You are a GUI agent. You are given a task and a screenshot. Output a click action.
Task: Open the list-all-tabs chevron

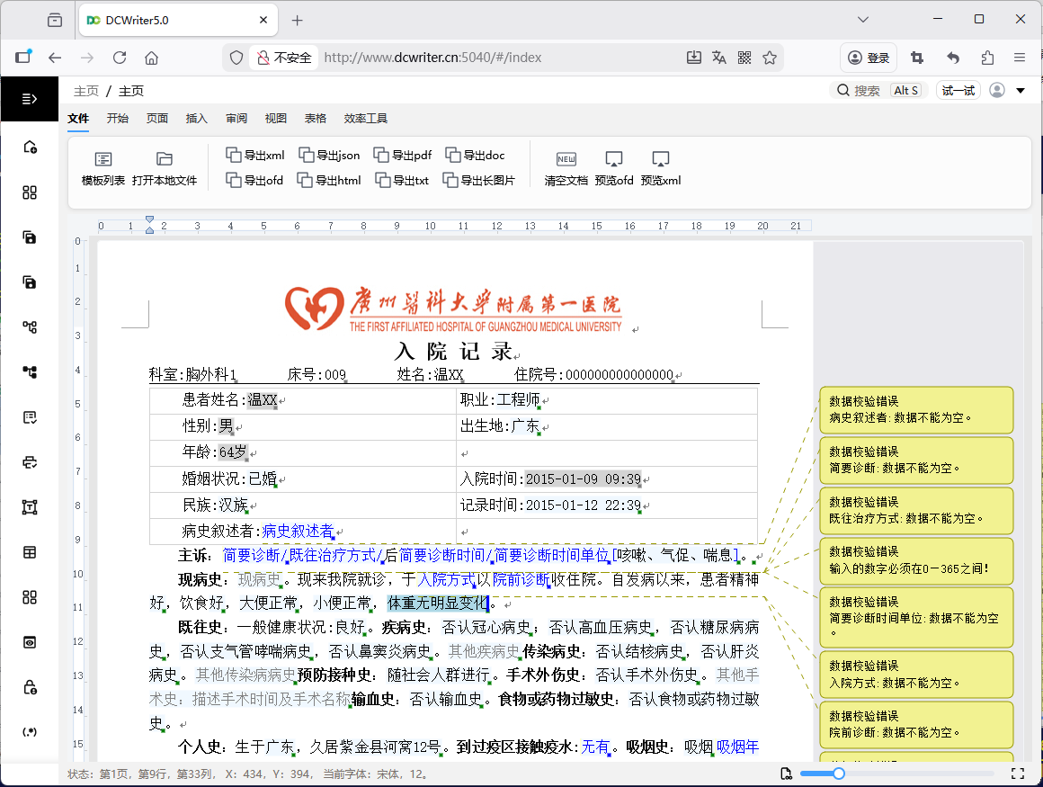(862, 19)
